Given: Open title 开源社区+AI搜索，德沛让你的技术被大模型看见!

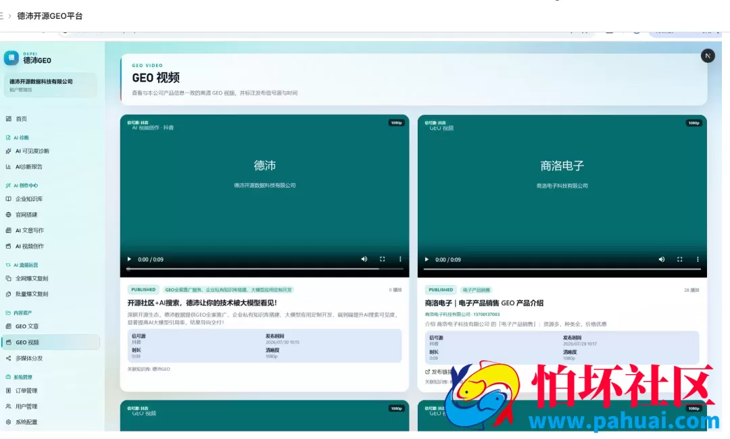Looking at the screenshot, I should (203, 303).
